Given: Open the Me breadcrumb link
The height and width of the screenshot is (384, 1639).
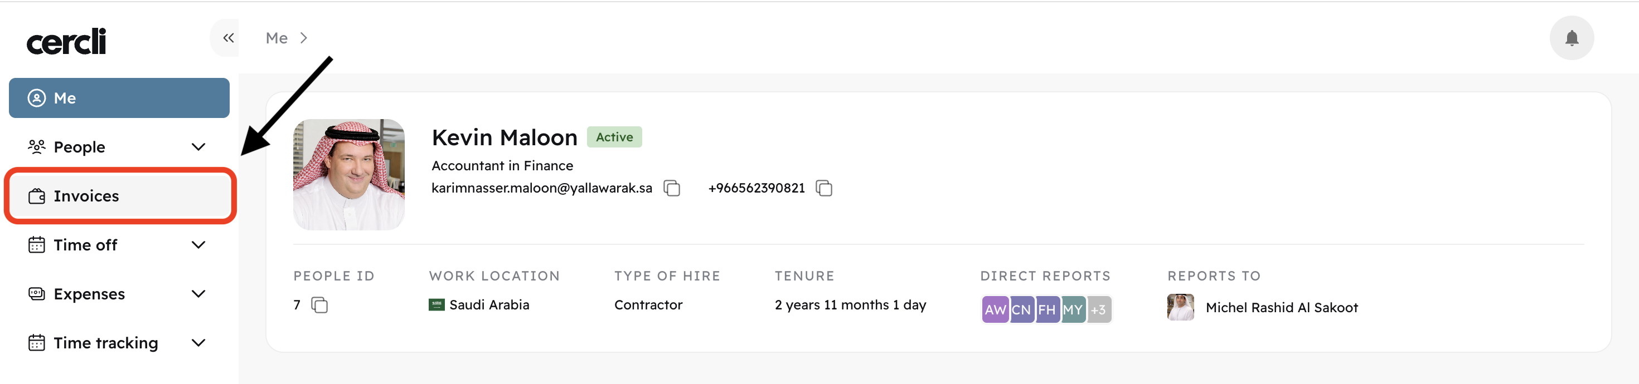Looking at the screenshot, I should (x=275, y=37).
